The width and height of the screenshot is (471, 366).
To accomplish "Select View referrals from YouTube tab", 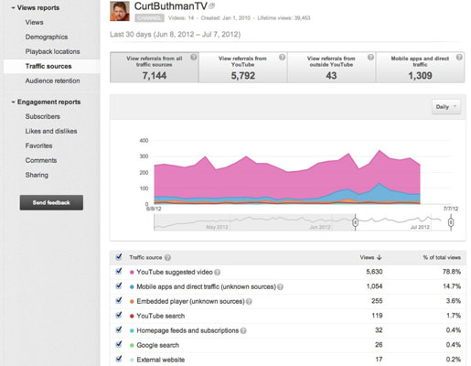I will pos(243,67).
